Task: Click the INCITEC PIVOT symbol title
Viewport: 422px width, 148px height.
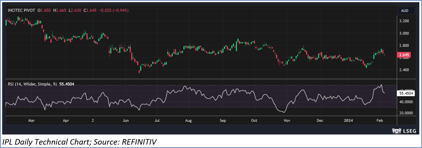Action: (x=21, y=10)
